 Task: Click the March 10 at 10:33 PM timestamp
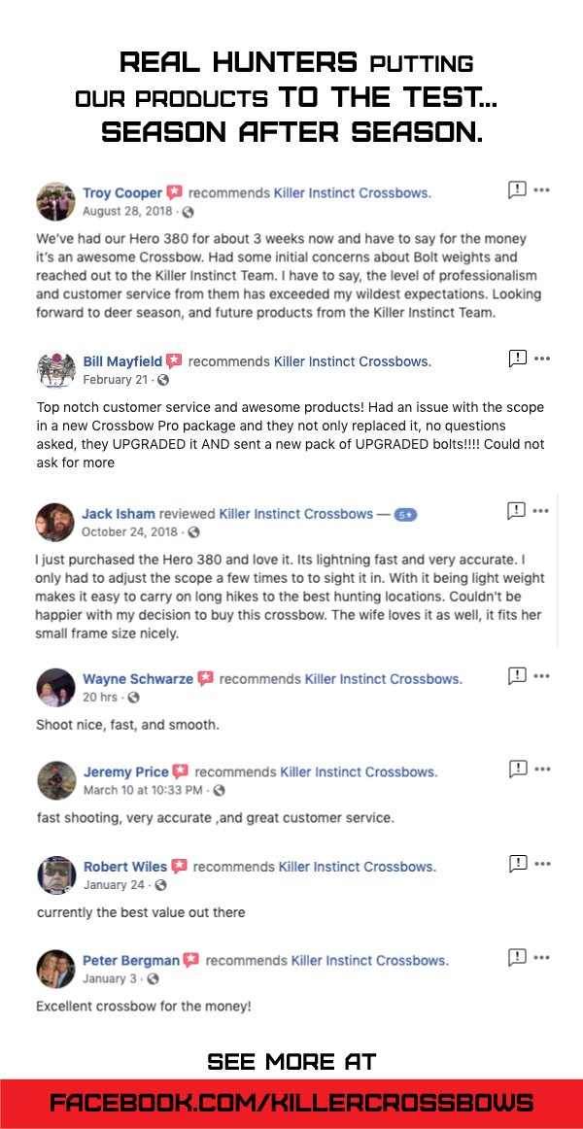(x=143, y=790)
